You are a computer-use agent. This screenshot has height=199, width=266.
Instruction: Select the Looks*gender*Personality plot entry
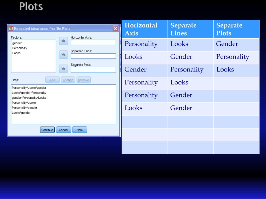tap(29, 93)
